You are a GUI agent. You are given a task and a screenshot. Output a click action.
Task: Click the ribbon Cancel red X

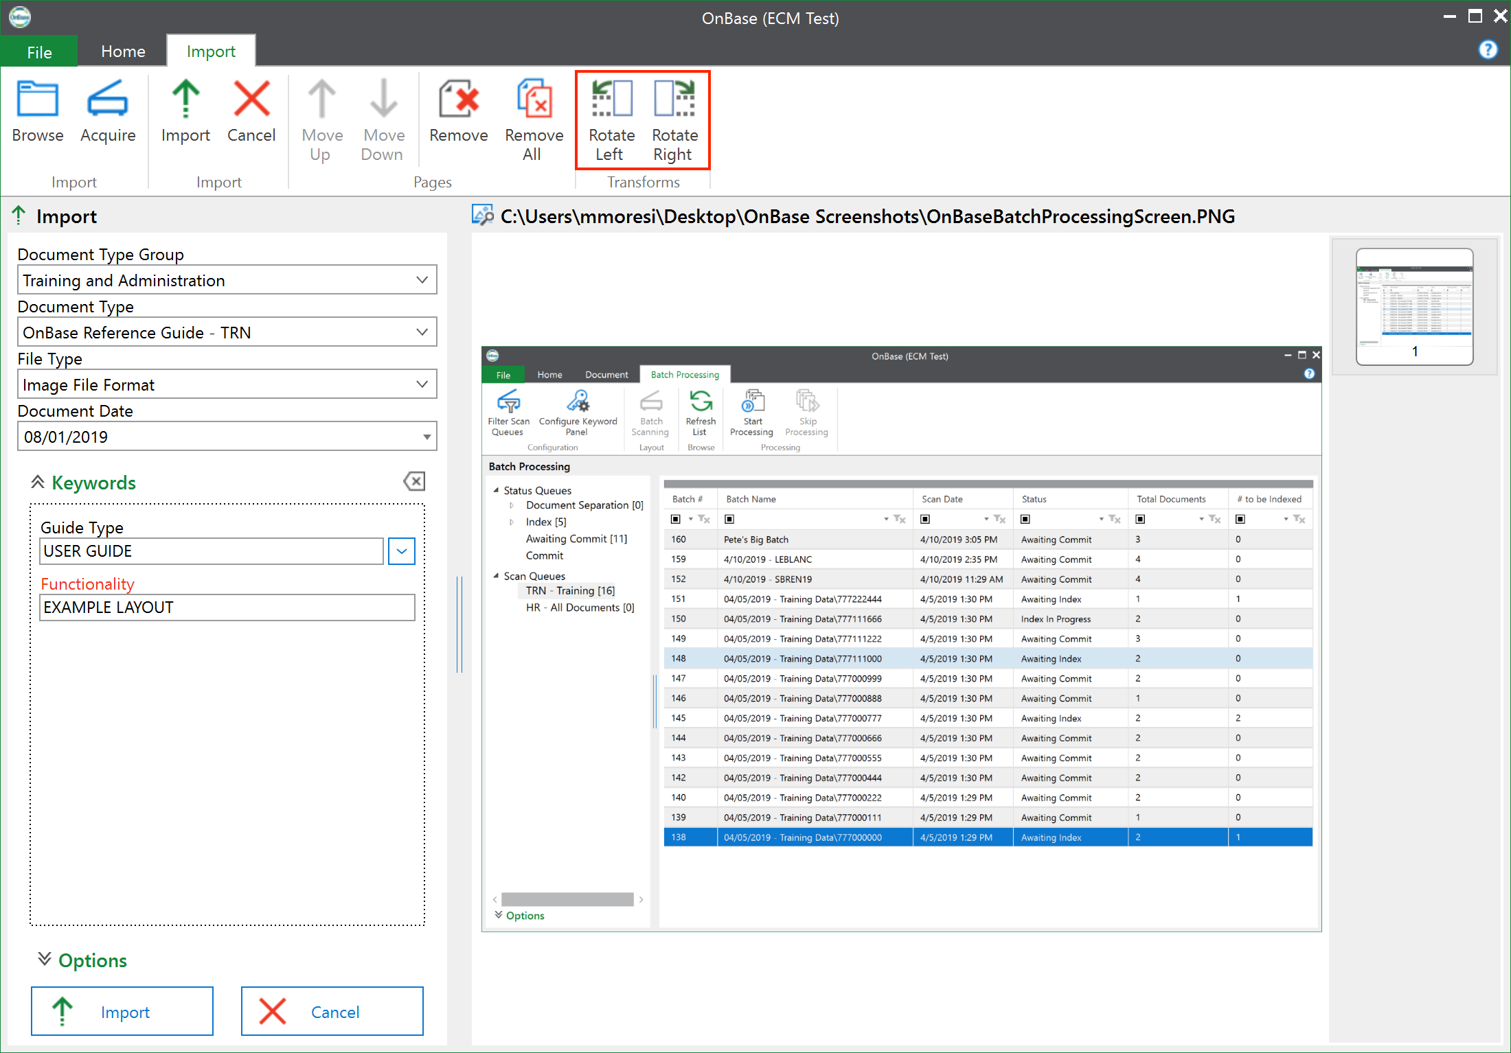251,99
